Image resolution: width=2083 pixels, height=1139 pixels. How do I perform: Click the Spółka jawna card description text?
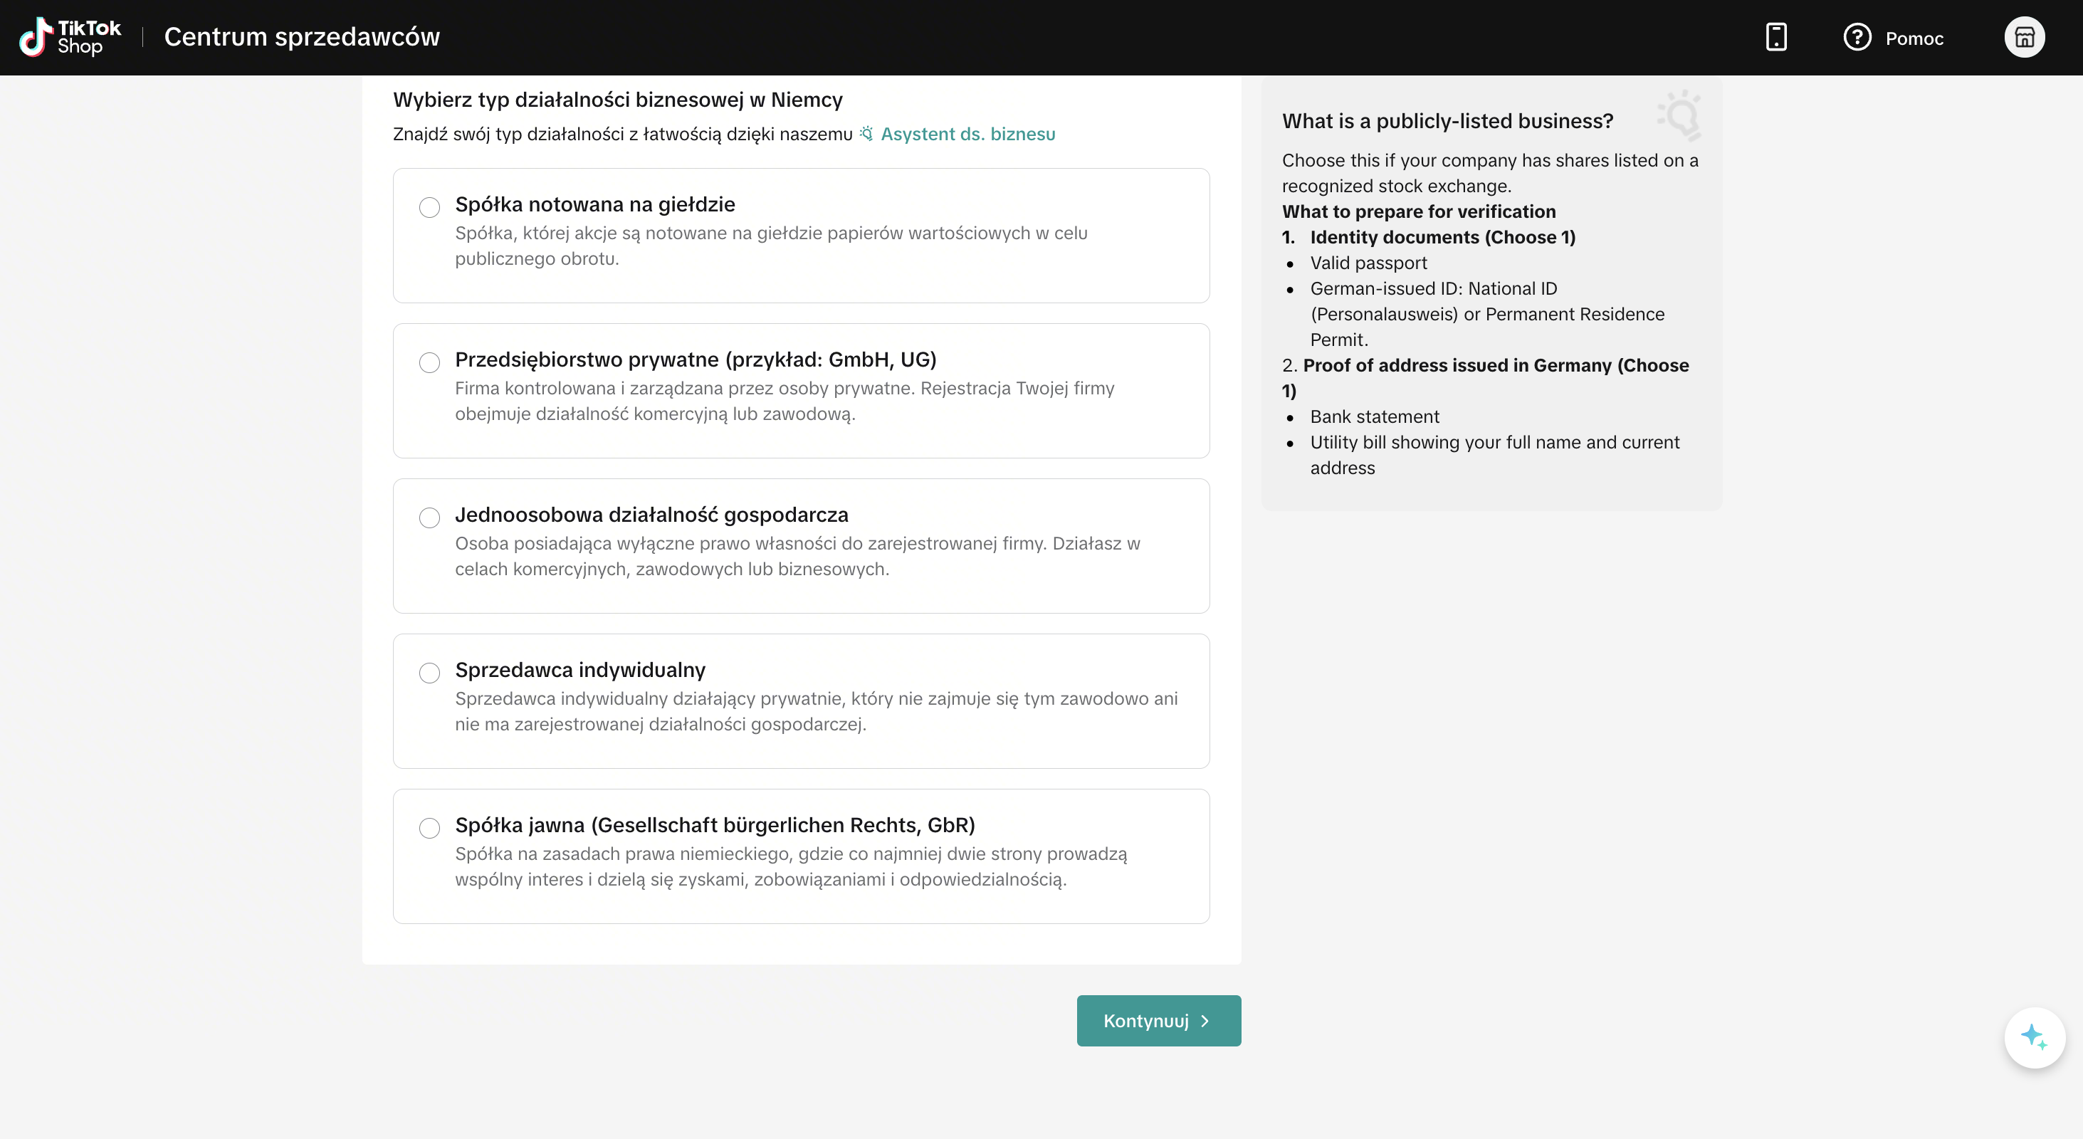click(791, 866)
